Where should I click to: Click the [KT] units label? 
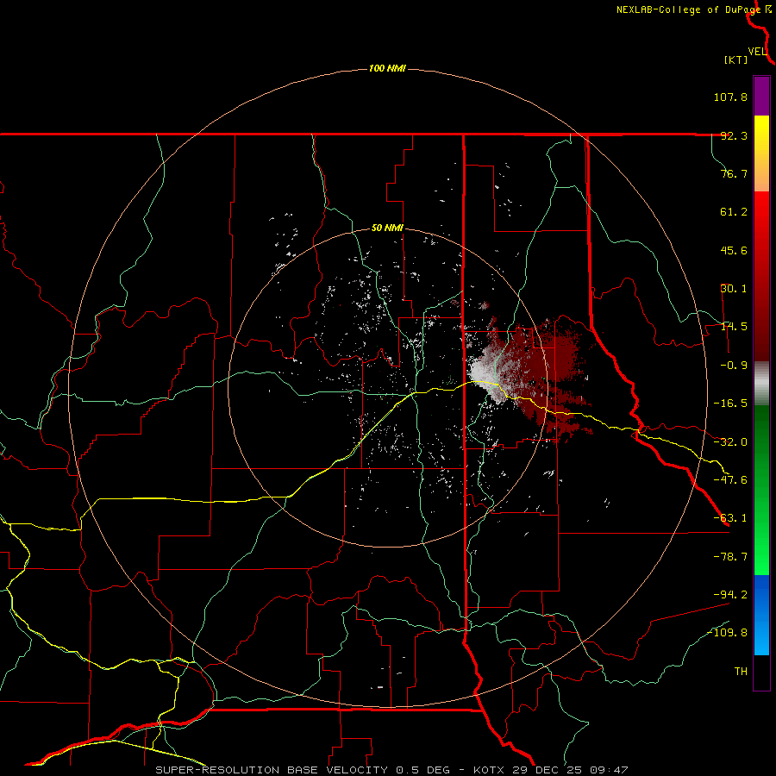[736, 59]
